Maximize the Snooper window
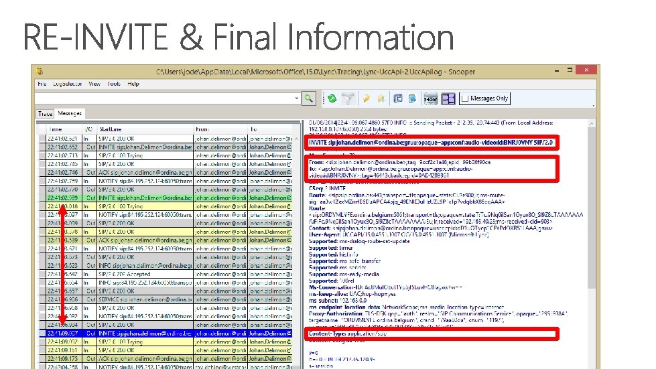656x369 pixels. [570, 70]
